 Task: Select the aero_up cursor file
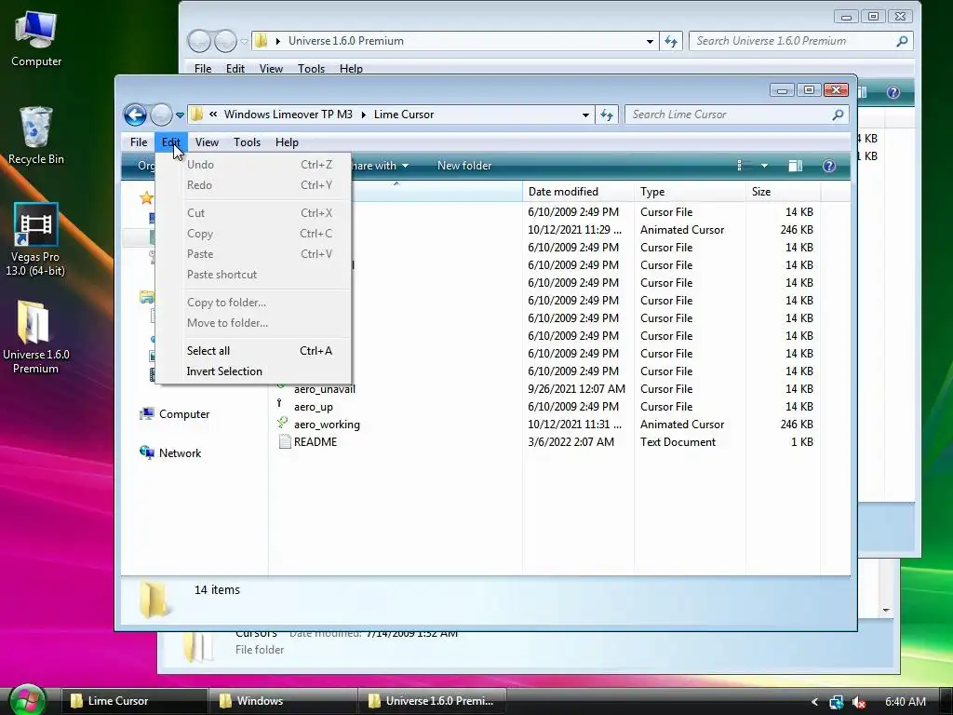[x=314, y=407]
